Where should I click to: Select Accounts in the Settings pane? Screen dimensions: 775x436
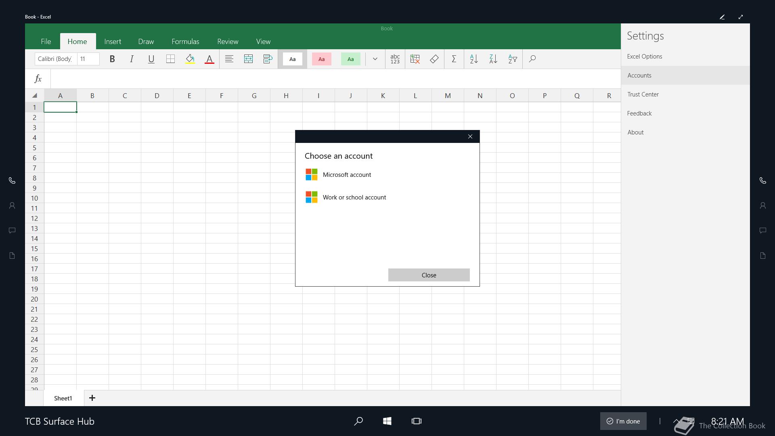[685, 75]
